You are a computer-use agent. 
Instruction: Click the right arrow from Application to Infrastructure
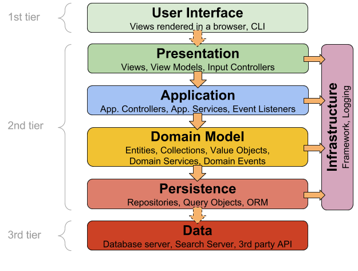point(313,101)
